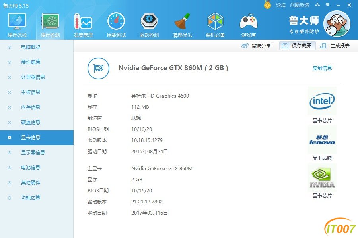Open 装机必备 essential software
358x238 pixels.
[215, 25]
